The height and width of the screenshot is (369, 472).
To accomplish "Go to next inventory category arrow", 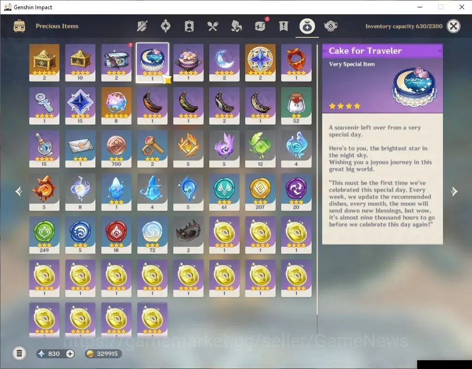I will 454,191.
